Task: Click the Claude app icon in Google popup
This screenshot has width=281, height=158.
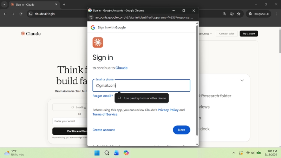Action: point(98,42)
